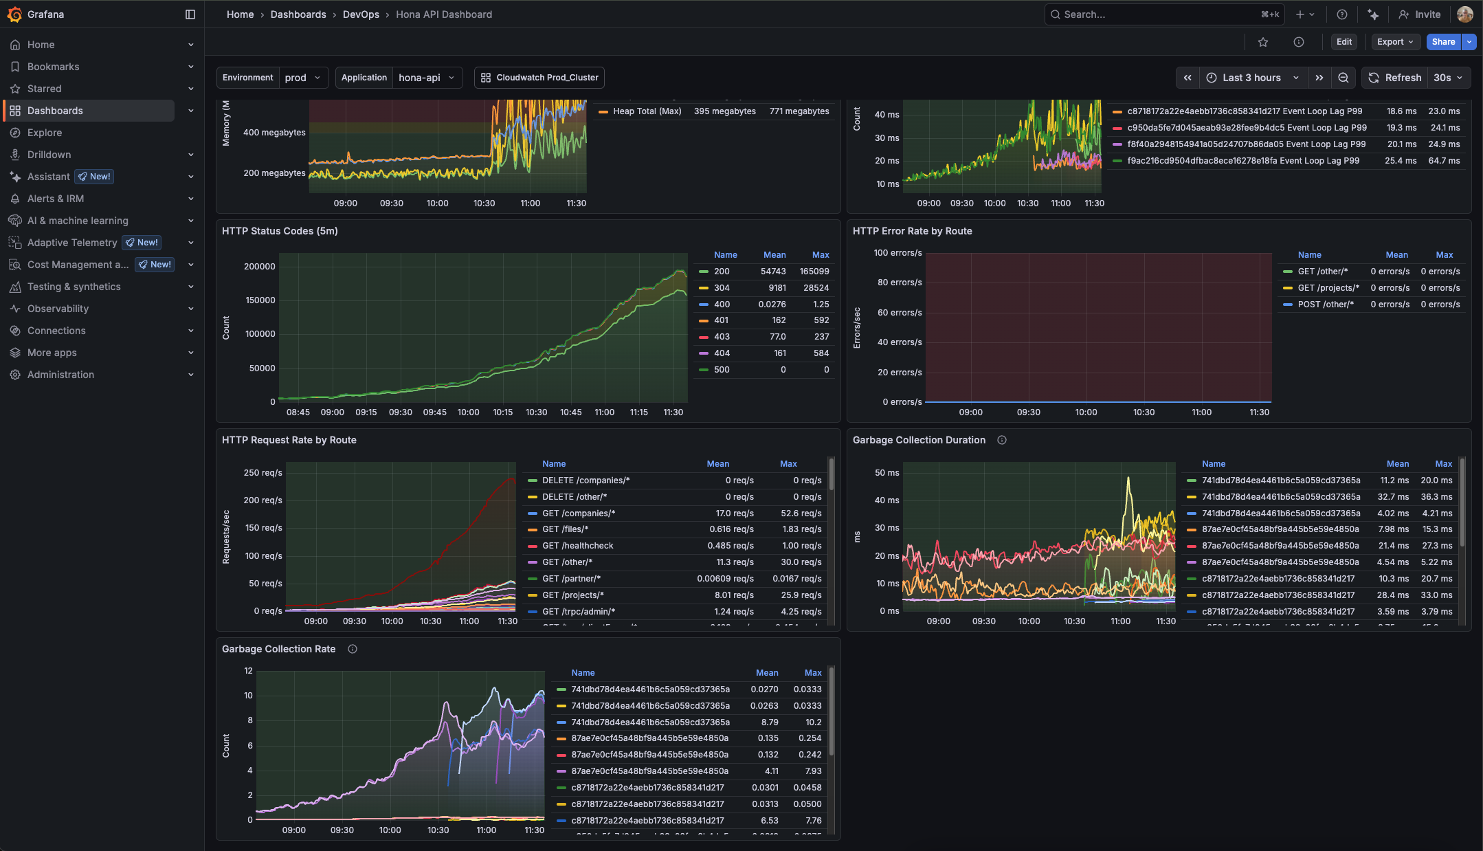The height and width of the screenshot is (851, 1483).
Task: Open the help question mark icon
Action: coord(1342,14)
